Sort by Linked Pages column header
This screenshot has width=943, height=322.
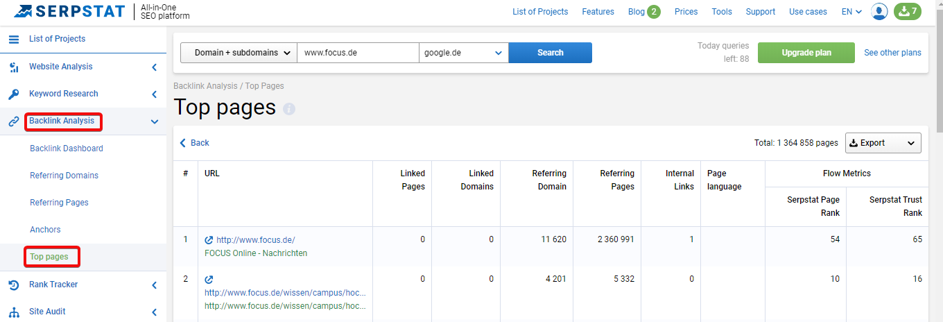tap(413, 180)
